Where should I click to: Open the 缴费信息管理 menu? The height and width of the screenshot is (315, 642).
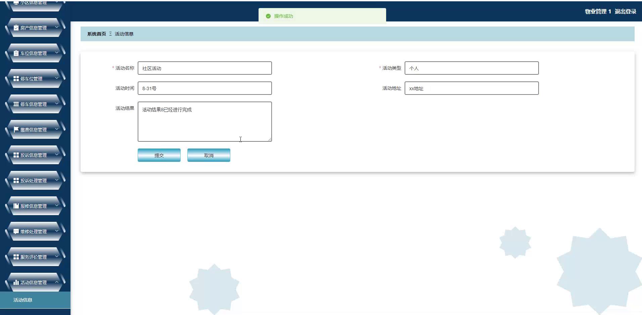pos(35,130)
